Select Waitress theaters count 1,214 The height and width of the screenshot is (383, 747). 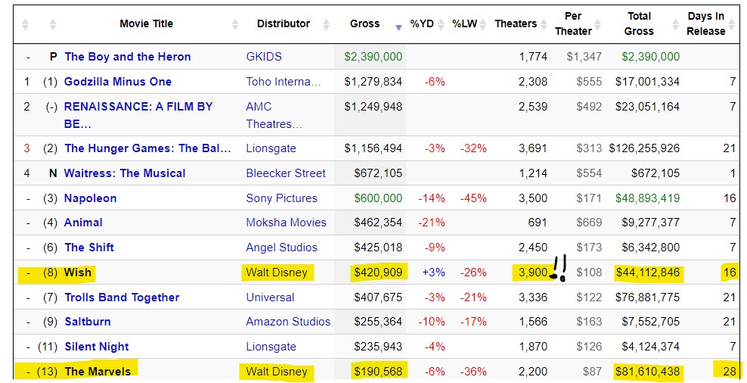coord(533,173)
